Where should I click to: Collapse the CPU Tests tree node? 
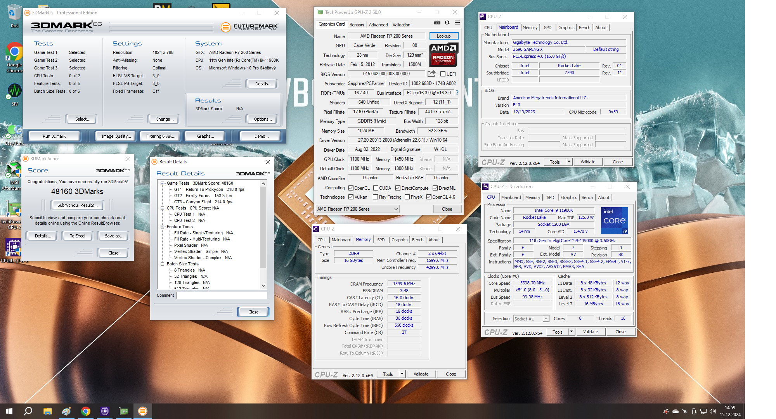pos(163,208)
